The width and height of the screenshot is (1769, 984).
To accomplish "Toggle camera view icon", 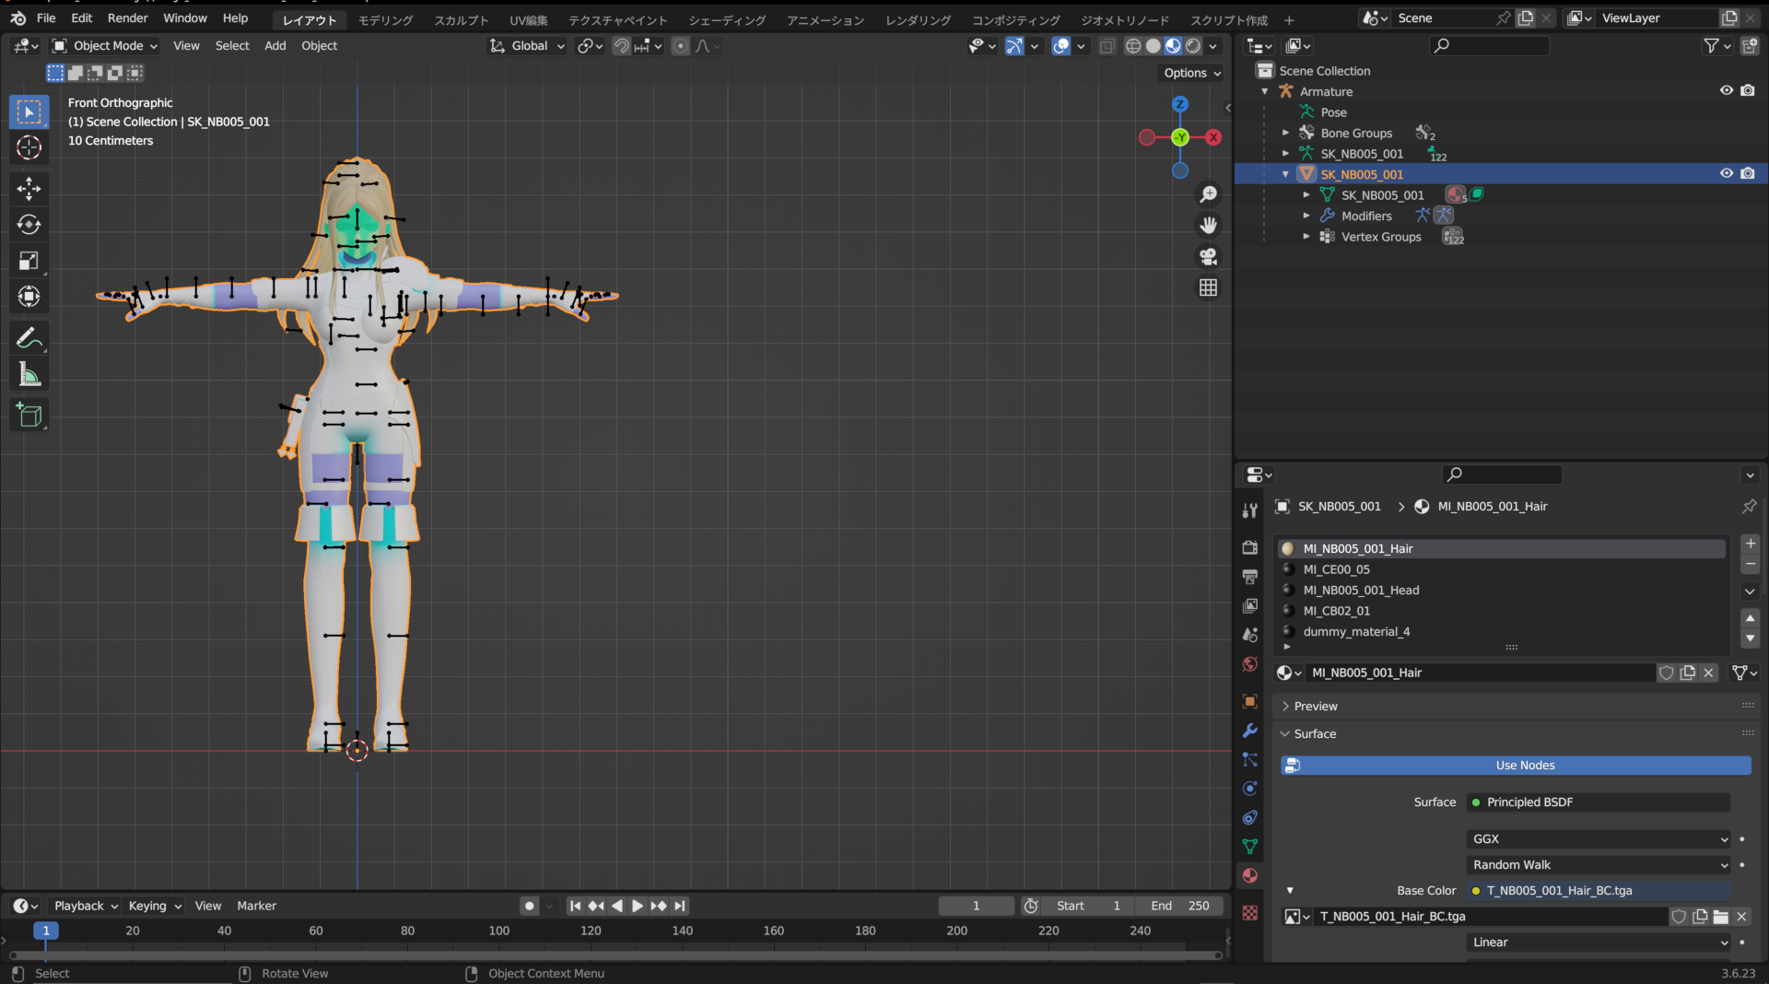I will point(1208,257).
